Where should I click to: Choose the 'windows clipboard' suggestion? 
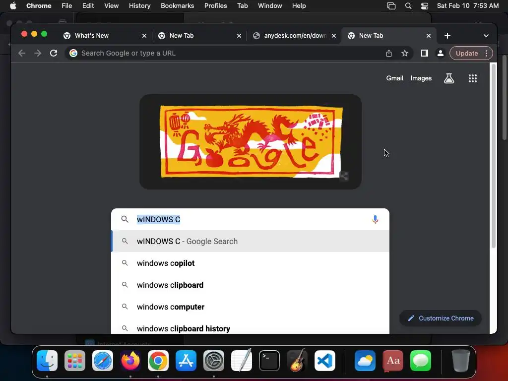(250, 285)
